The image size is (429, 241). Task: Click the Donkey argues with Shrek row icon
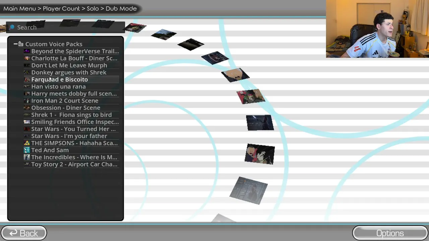[27, 72]
